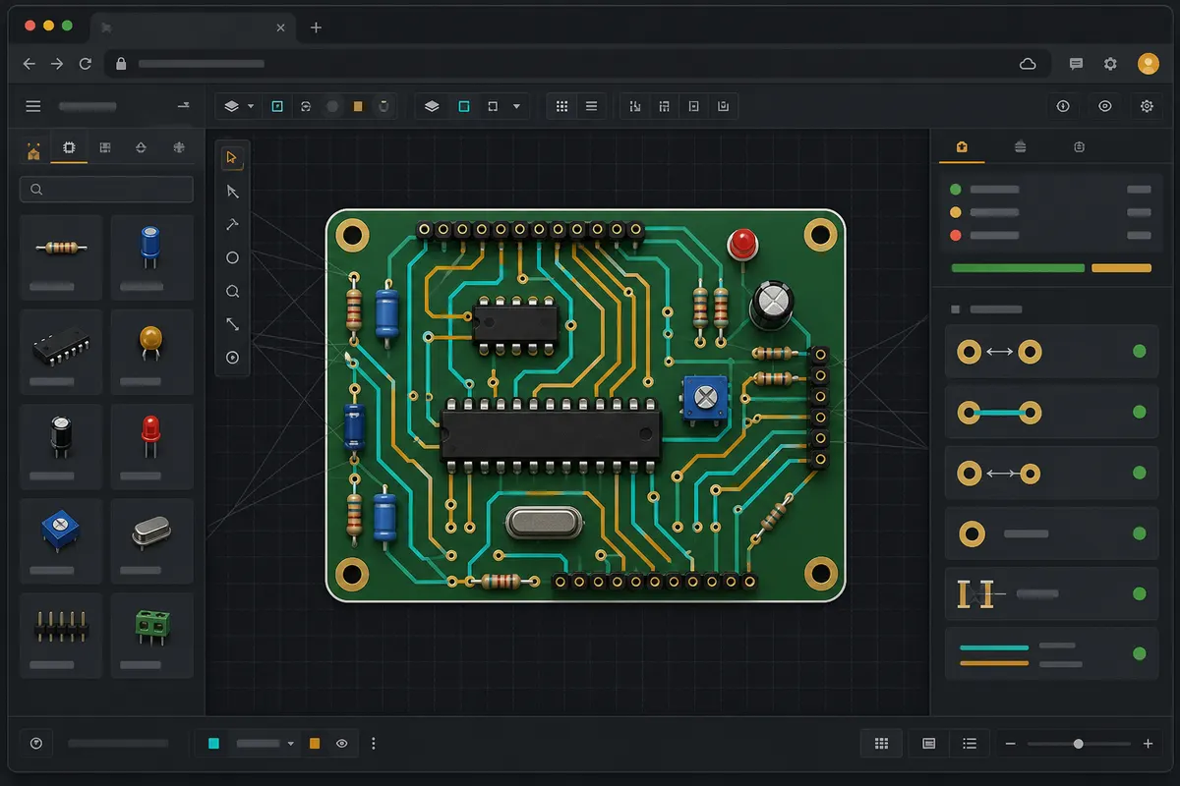Click the first align icon in the toolbar group
1180x786 pixels.
click(634, 106)
